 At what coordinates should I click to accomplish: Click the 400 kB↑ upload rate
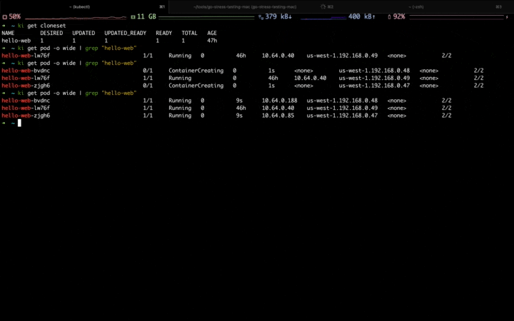coord(362,16)
